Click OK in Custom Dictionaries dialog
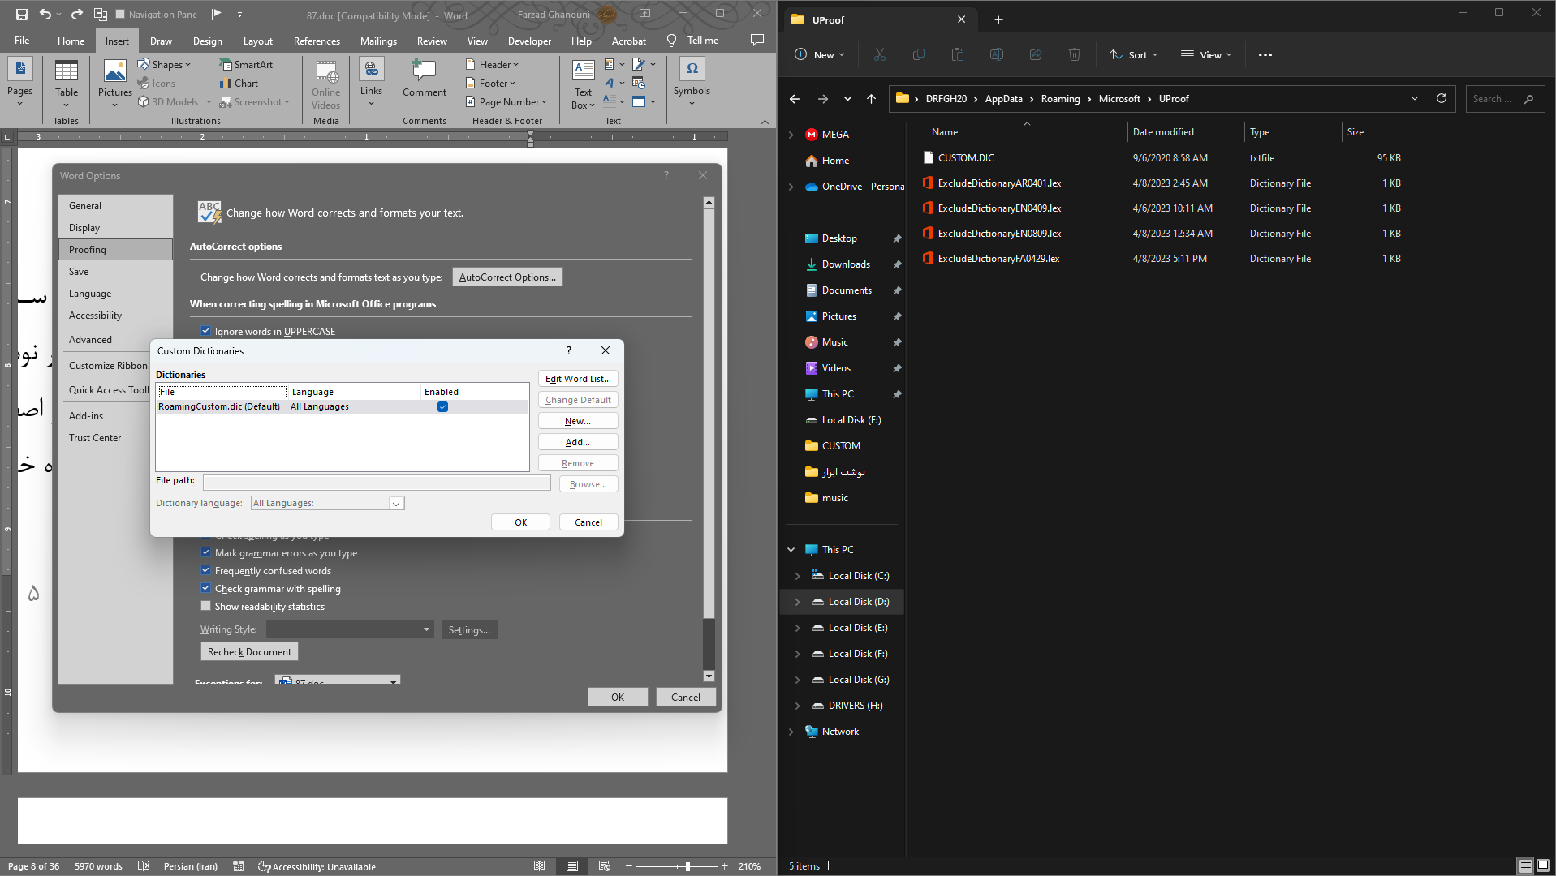Image resolution: width=1556 pixels, height=876 pixels. click(521, 522)
